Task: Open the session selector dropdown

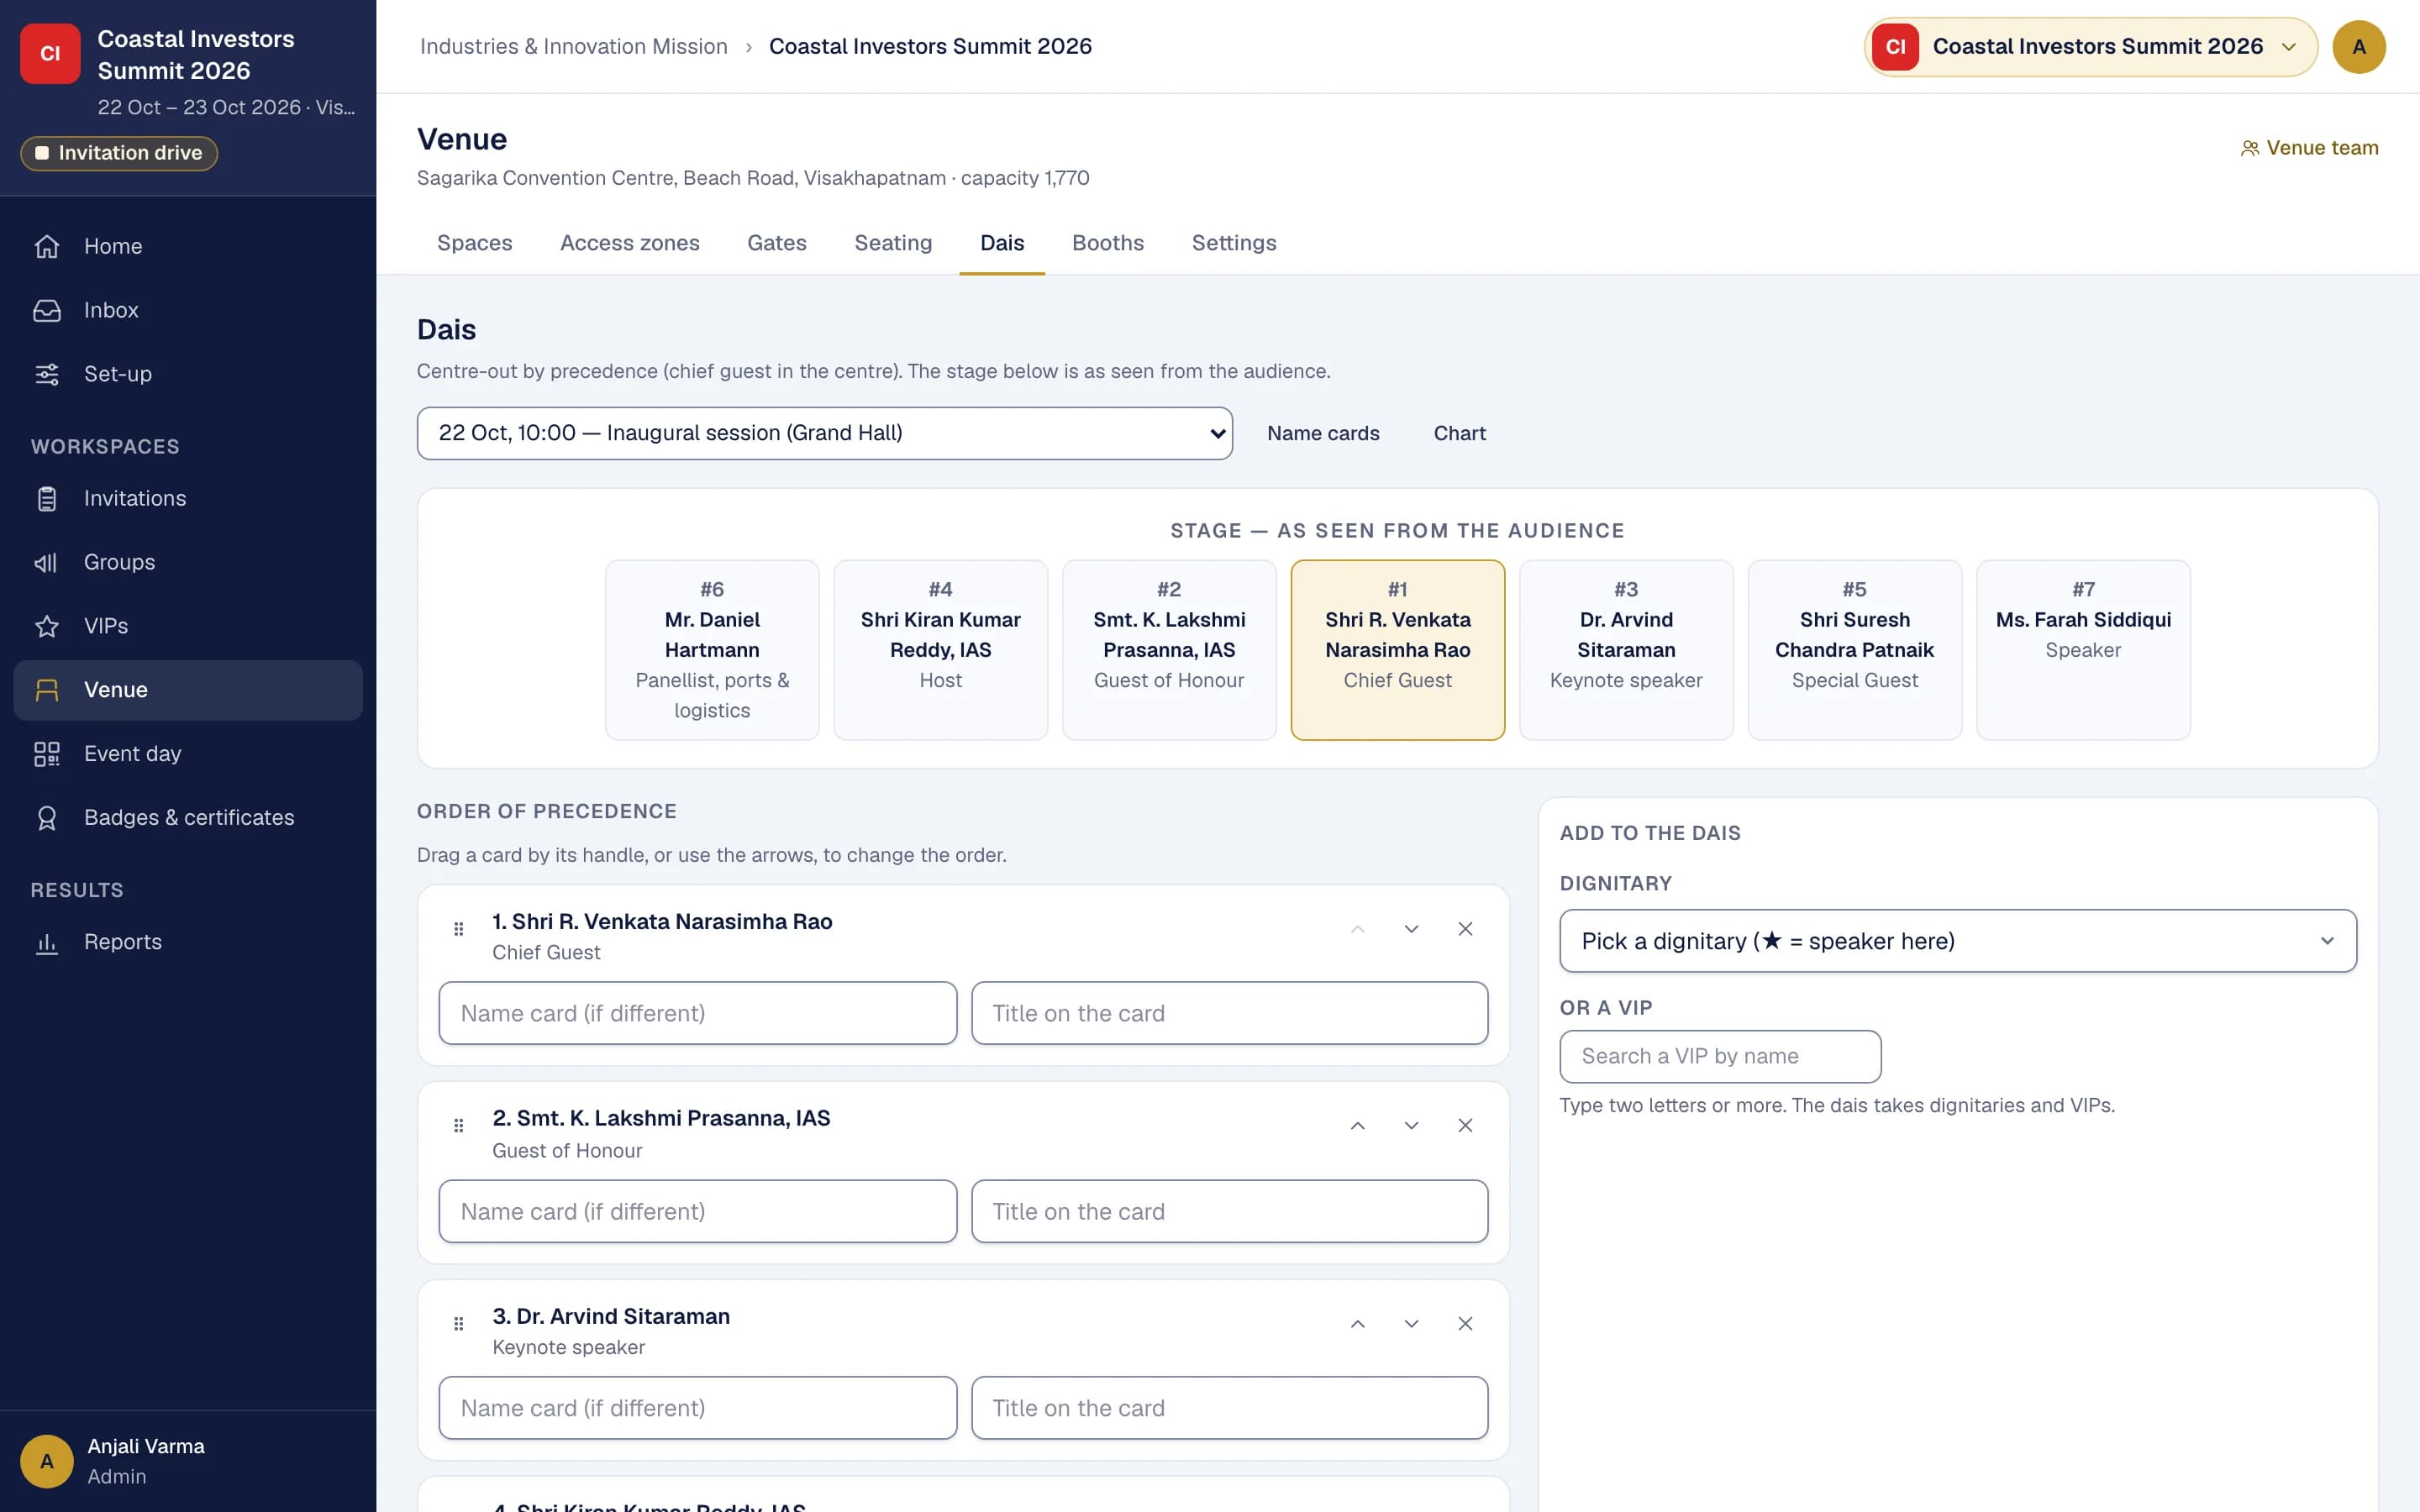Action: click(x=824, y=433)
